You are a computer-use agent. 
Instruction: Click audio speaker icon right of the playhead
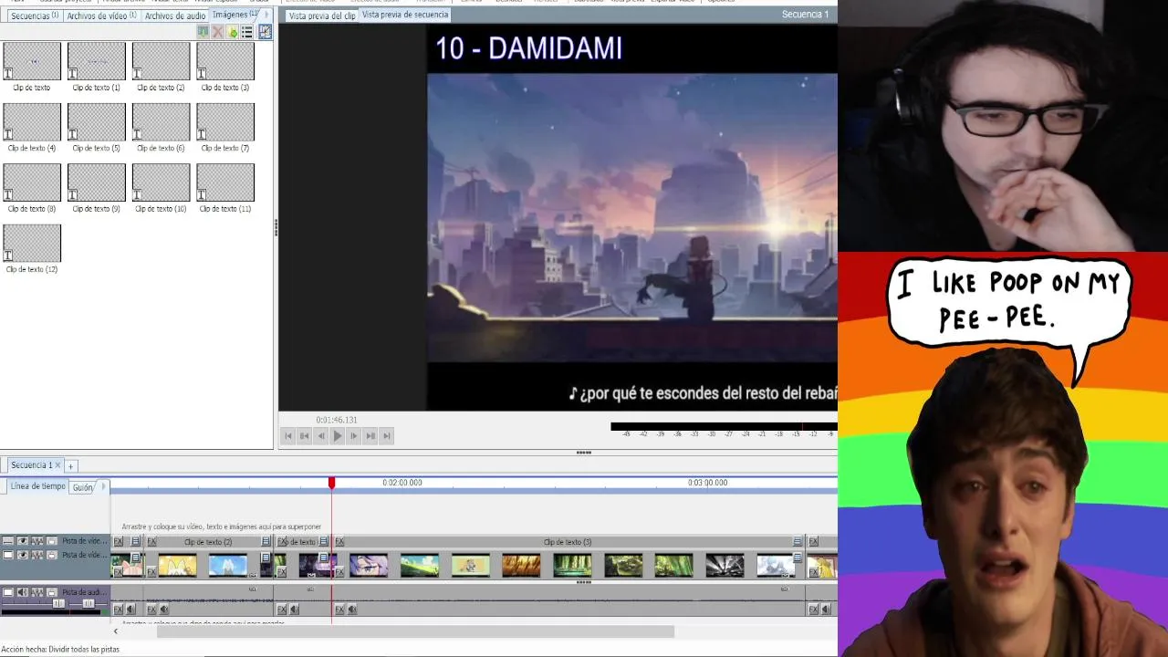352,609
